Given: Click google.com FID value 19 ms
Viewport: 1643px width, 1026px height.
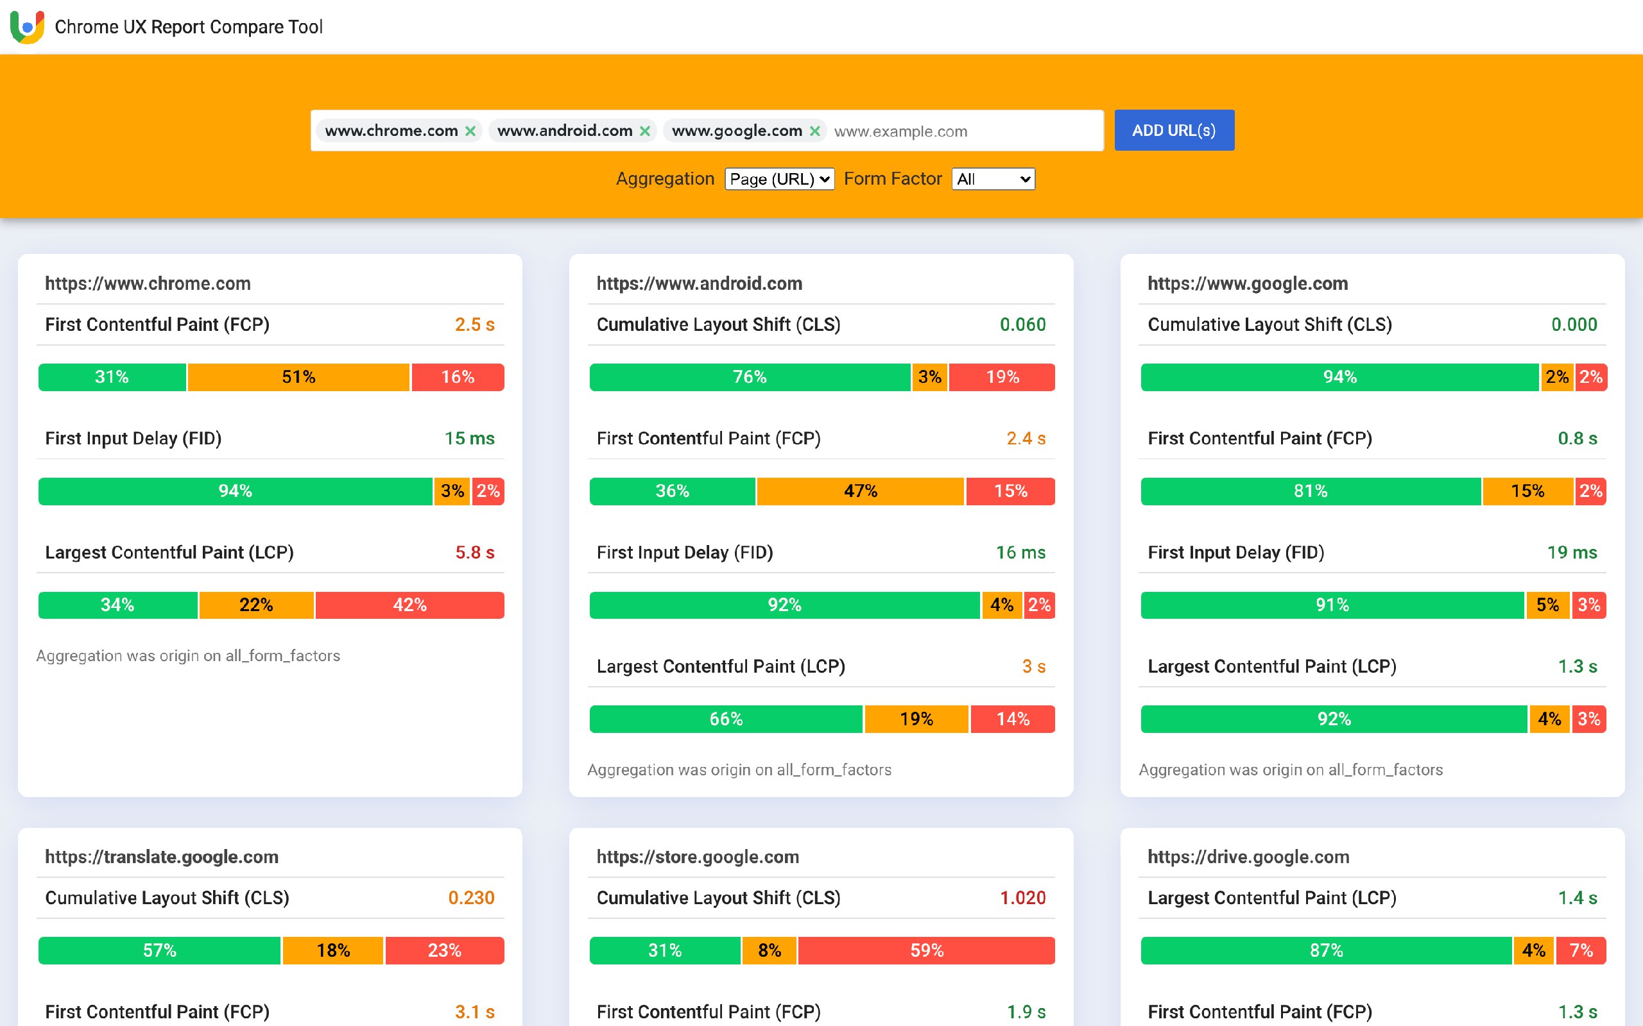Looking at the screenshot, I should pos(1572,553).
